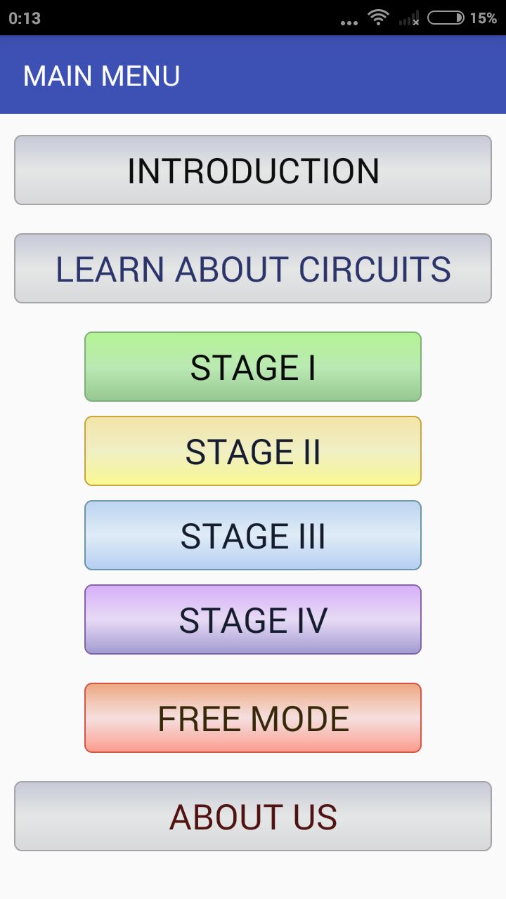View the ABOUT US page
506x899 pixels.
click(x=253, y=816)
